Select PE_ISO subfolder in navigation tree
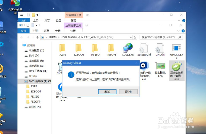 click(x=35, y=97)
